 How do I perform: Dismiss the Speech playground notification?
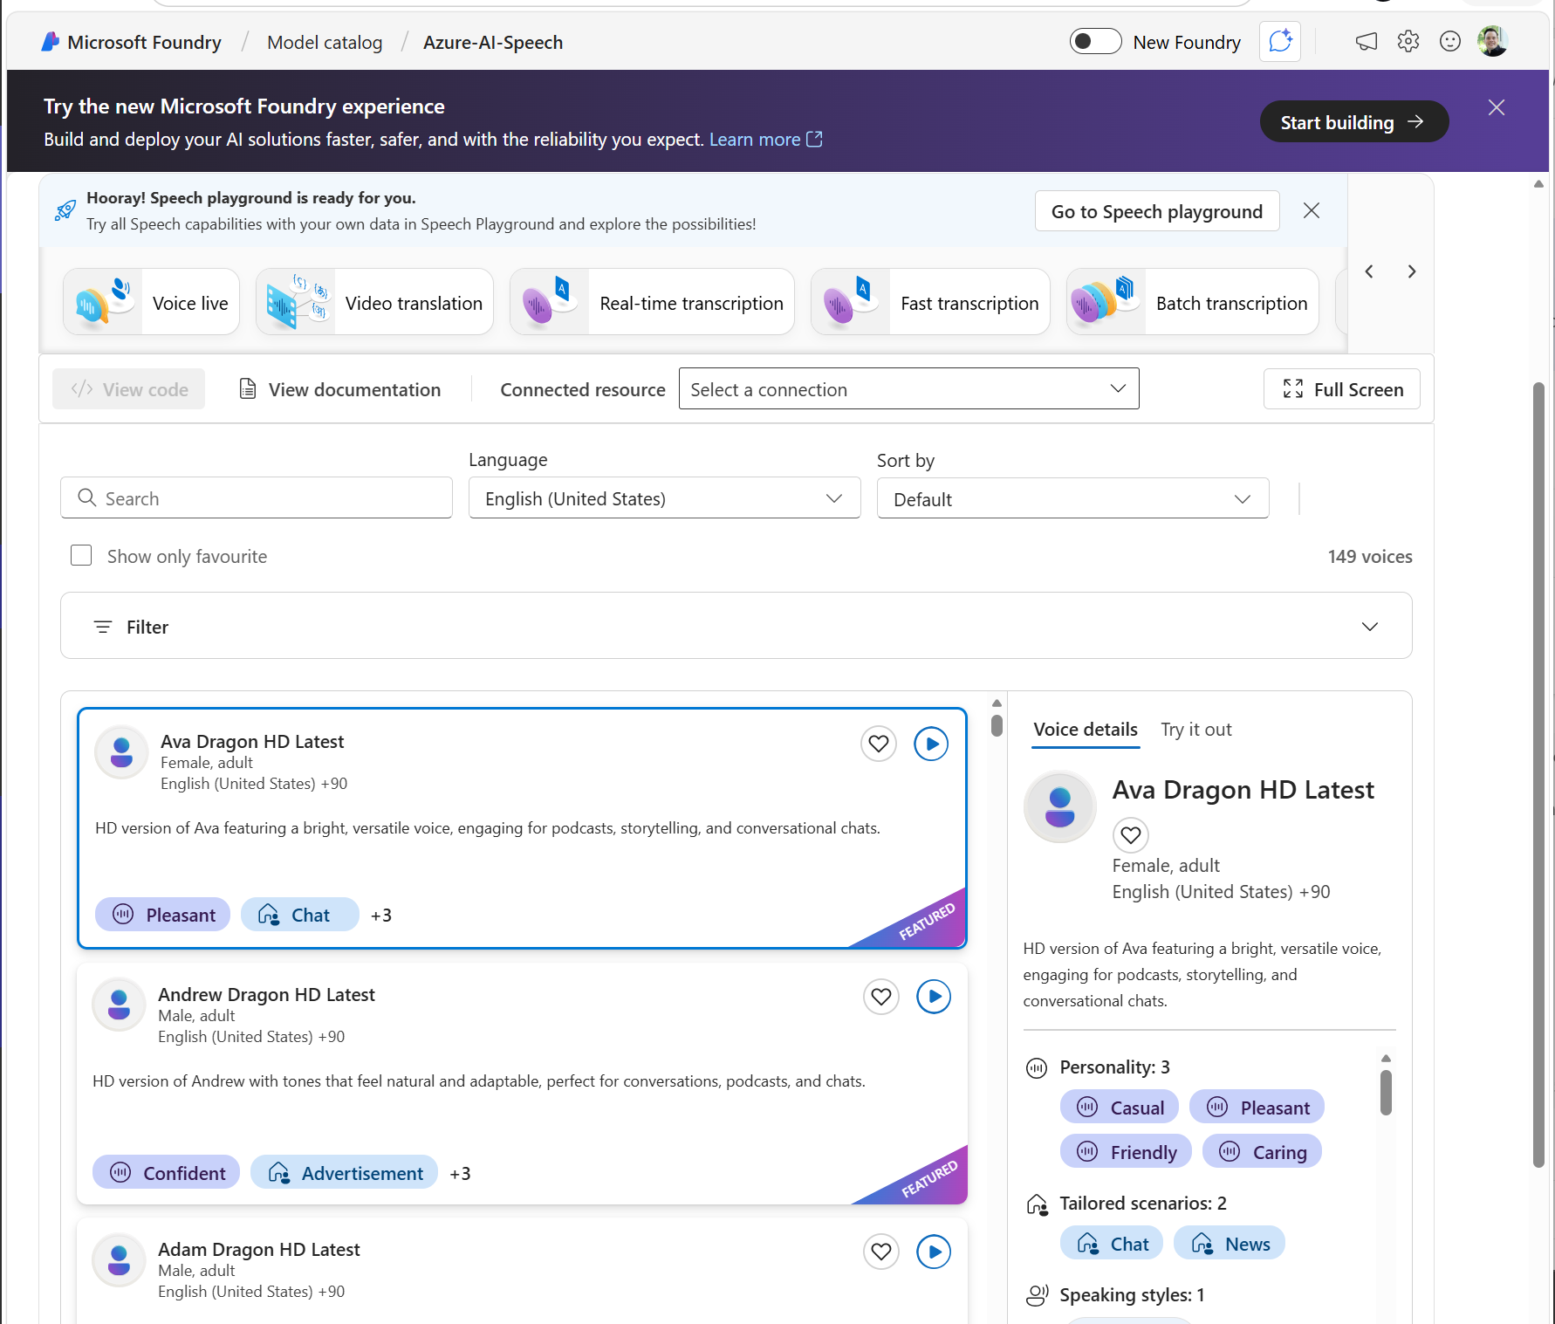point(1312,210)
